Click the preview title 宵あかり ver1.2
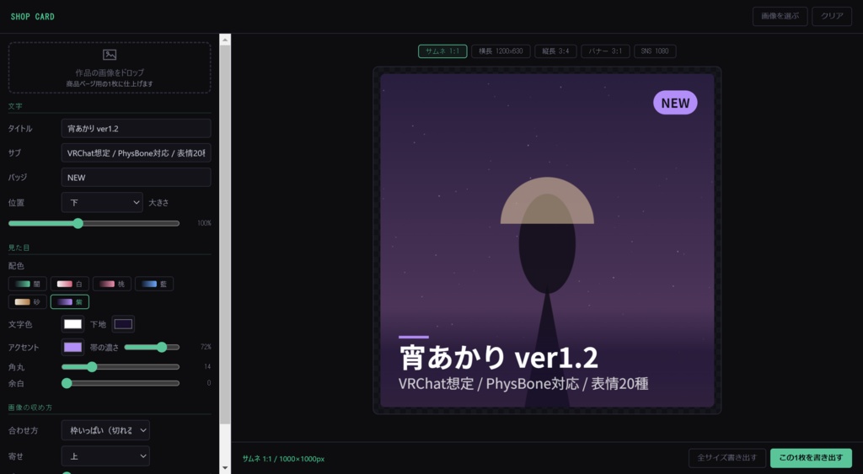This screenshot has height=474, width=863. click(498, 358)
